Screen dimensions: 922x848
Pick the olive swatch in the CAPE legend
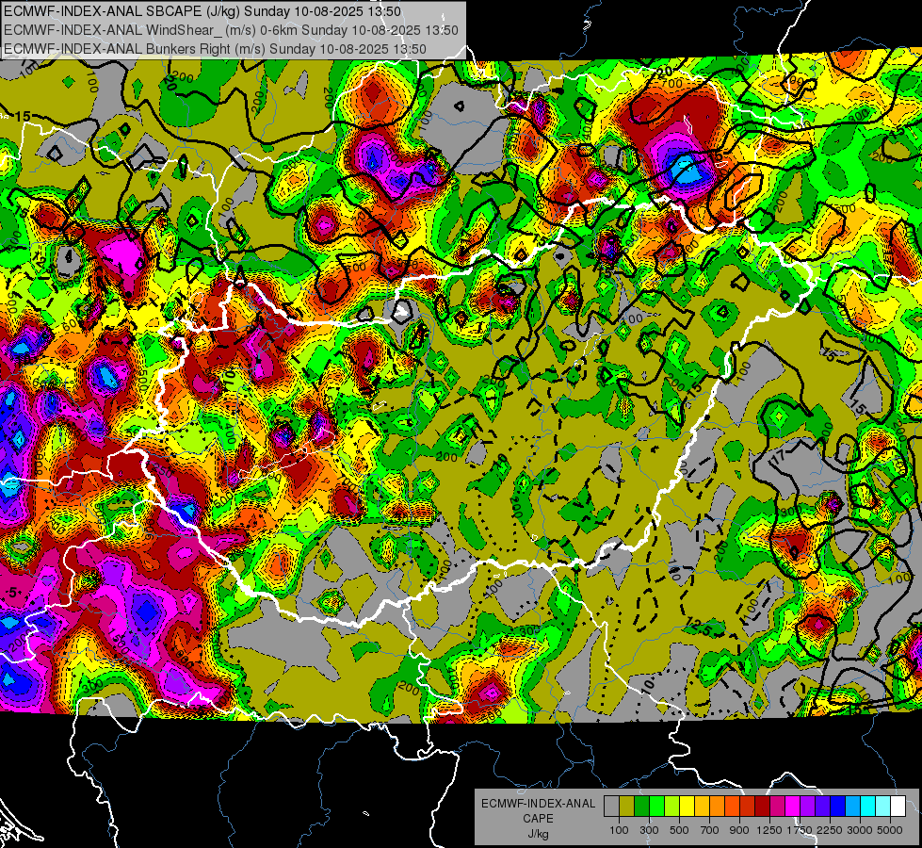point(627,807)
